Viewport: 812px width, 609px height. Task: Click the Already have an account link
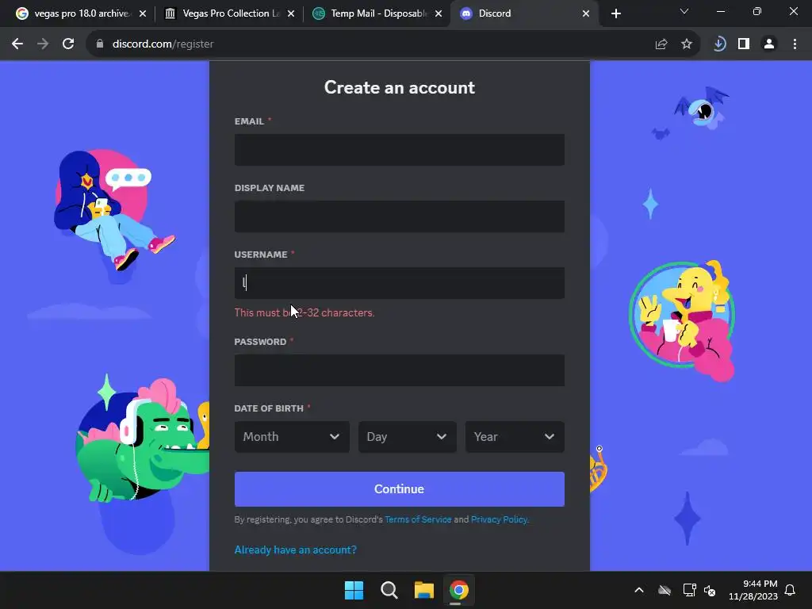tap(295, 550)
